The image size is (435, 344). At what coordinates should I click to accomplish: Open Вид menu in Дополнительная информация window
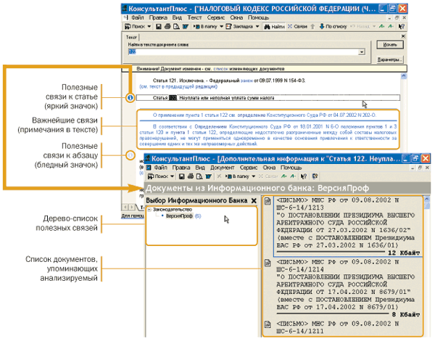pos(200,168)
